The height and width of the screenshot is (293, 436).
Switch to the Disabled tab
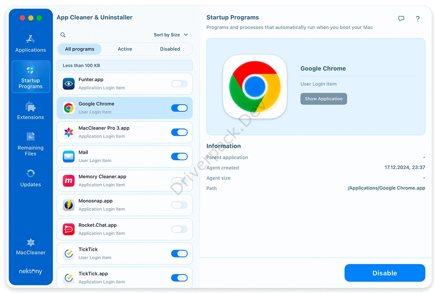(170, 49)
